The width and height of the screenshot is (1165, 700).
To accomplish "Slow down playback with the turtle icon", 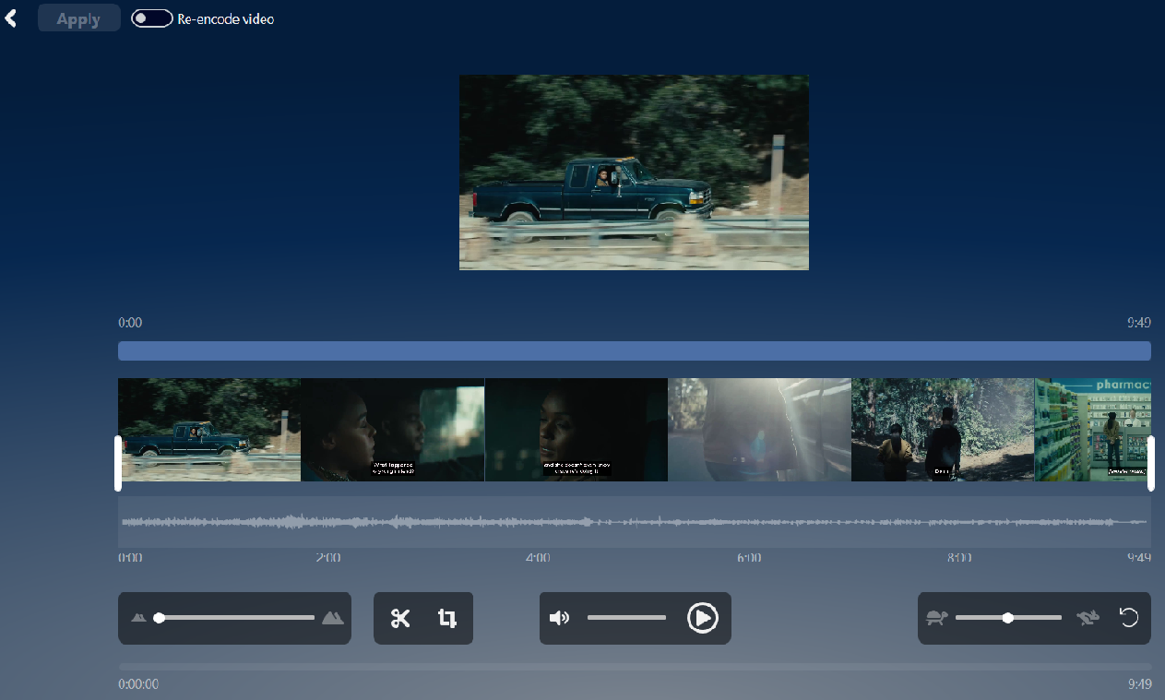I will pyautogui.click(x=938, y=618).
